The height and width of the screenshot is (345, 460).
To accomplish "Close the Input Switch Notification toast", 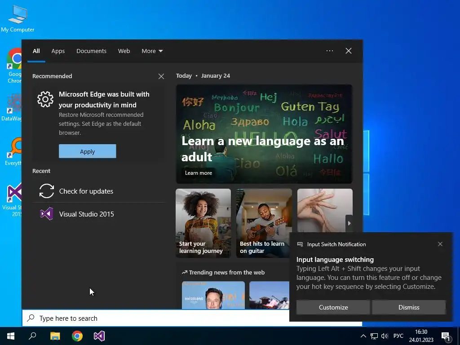I will pos(440,244).
